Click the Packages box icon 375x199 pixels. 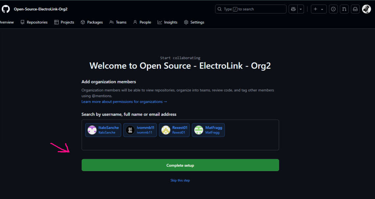pyautogui.click(x=83, y=22)
